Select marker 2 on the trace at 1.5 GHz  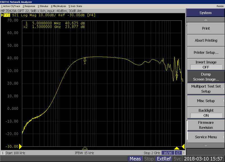(x=177, y=75)
